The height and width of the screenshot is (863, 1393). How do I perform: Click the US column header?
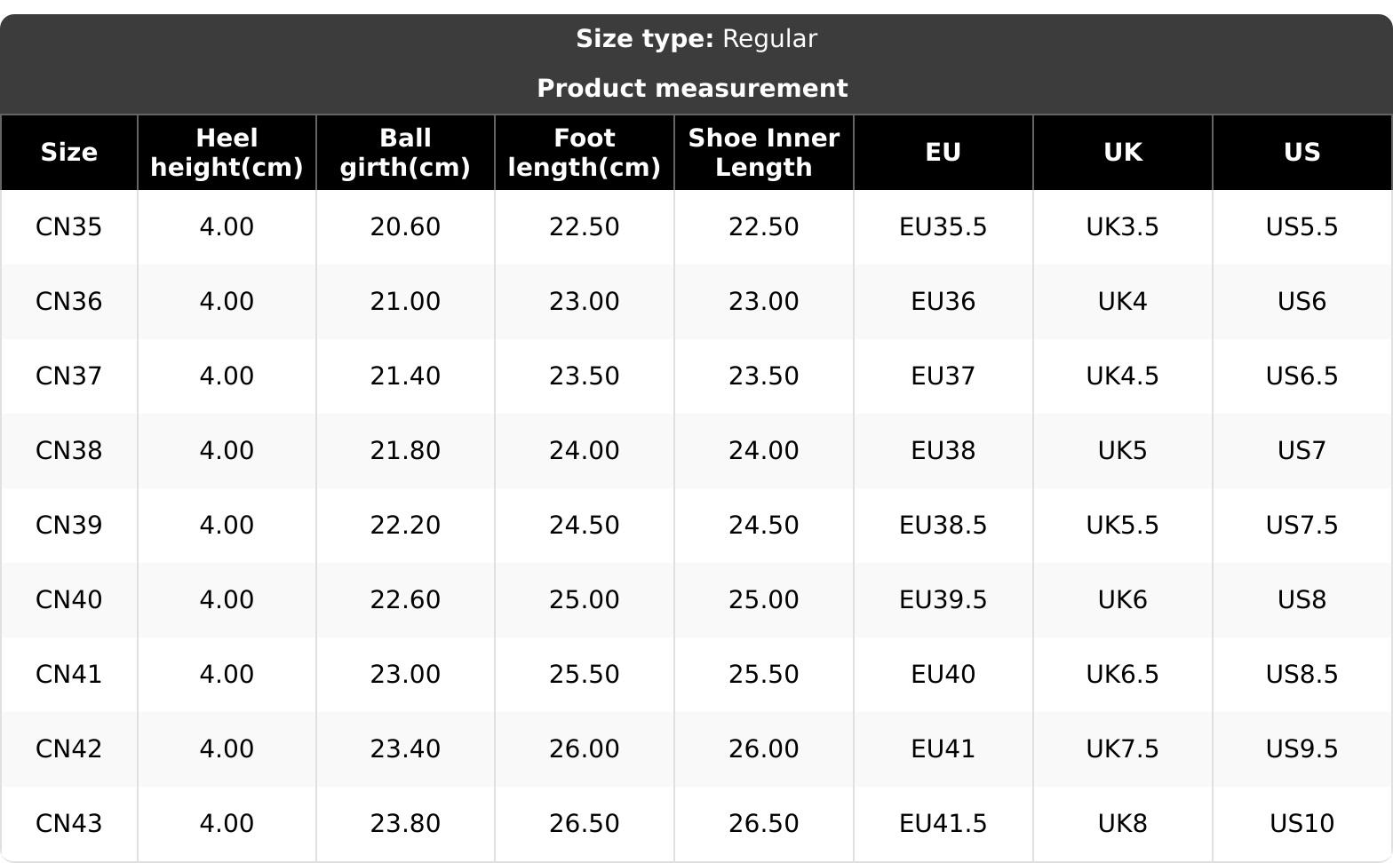(x=1301, y=153)
